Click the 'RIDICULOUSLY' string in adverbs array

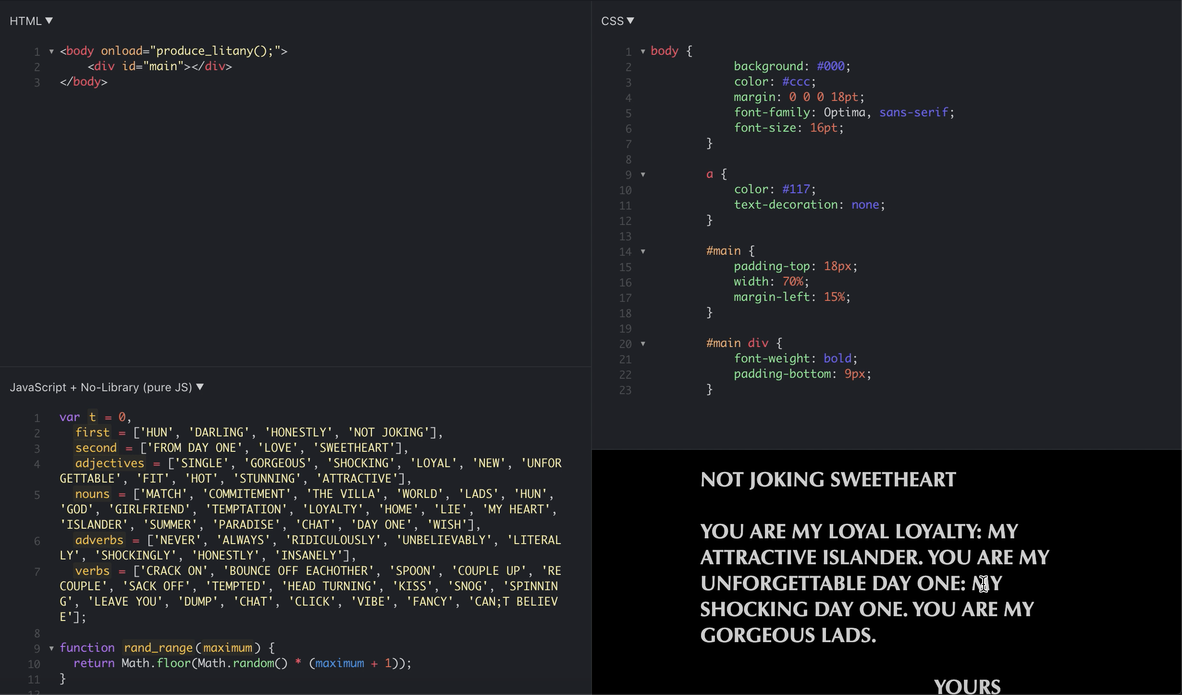[333, 540]
